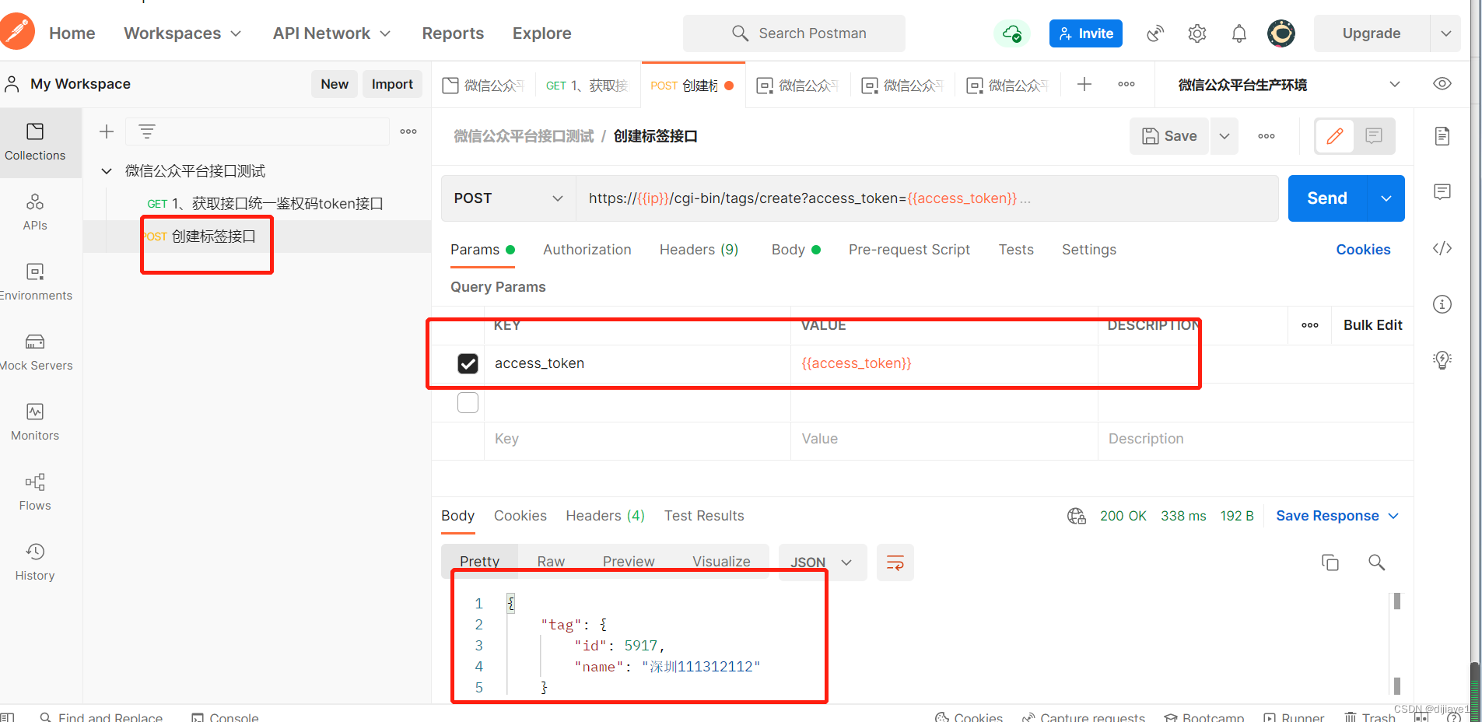Open the Save Response dropdown

point(1337,516)
